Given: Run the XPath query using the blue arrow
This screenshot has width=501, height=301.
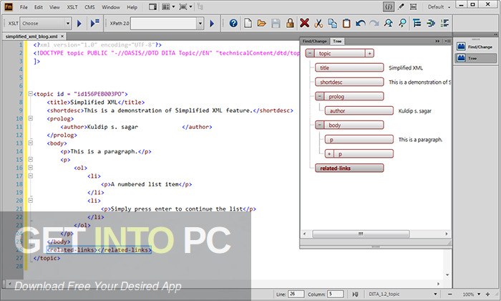Looking at the screenshot, I should [x=212, y=24].
